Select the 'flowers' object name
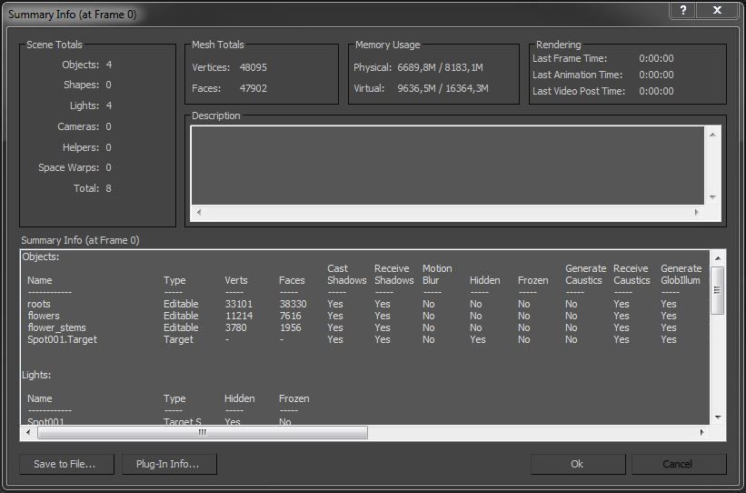The height and width of the screenshot is (493, 746). [44, 316]
